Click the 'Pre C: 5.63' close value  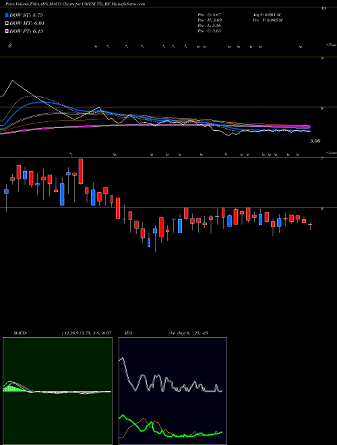[x=210, y=31]
